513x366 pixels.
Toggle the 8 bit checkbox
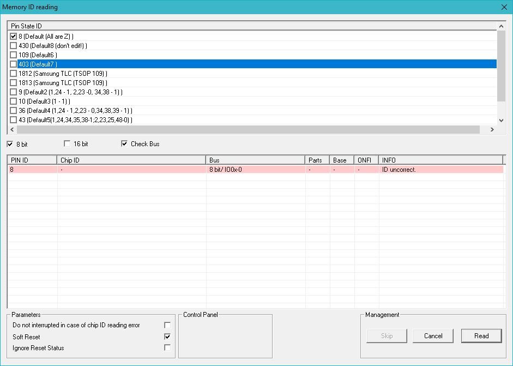[10, 144]
